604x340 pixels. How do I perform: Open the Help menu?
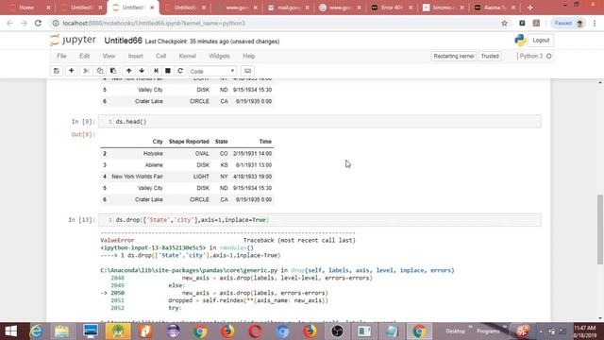[x=249, y=56]
